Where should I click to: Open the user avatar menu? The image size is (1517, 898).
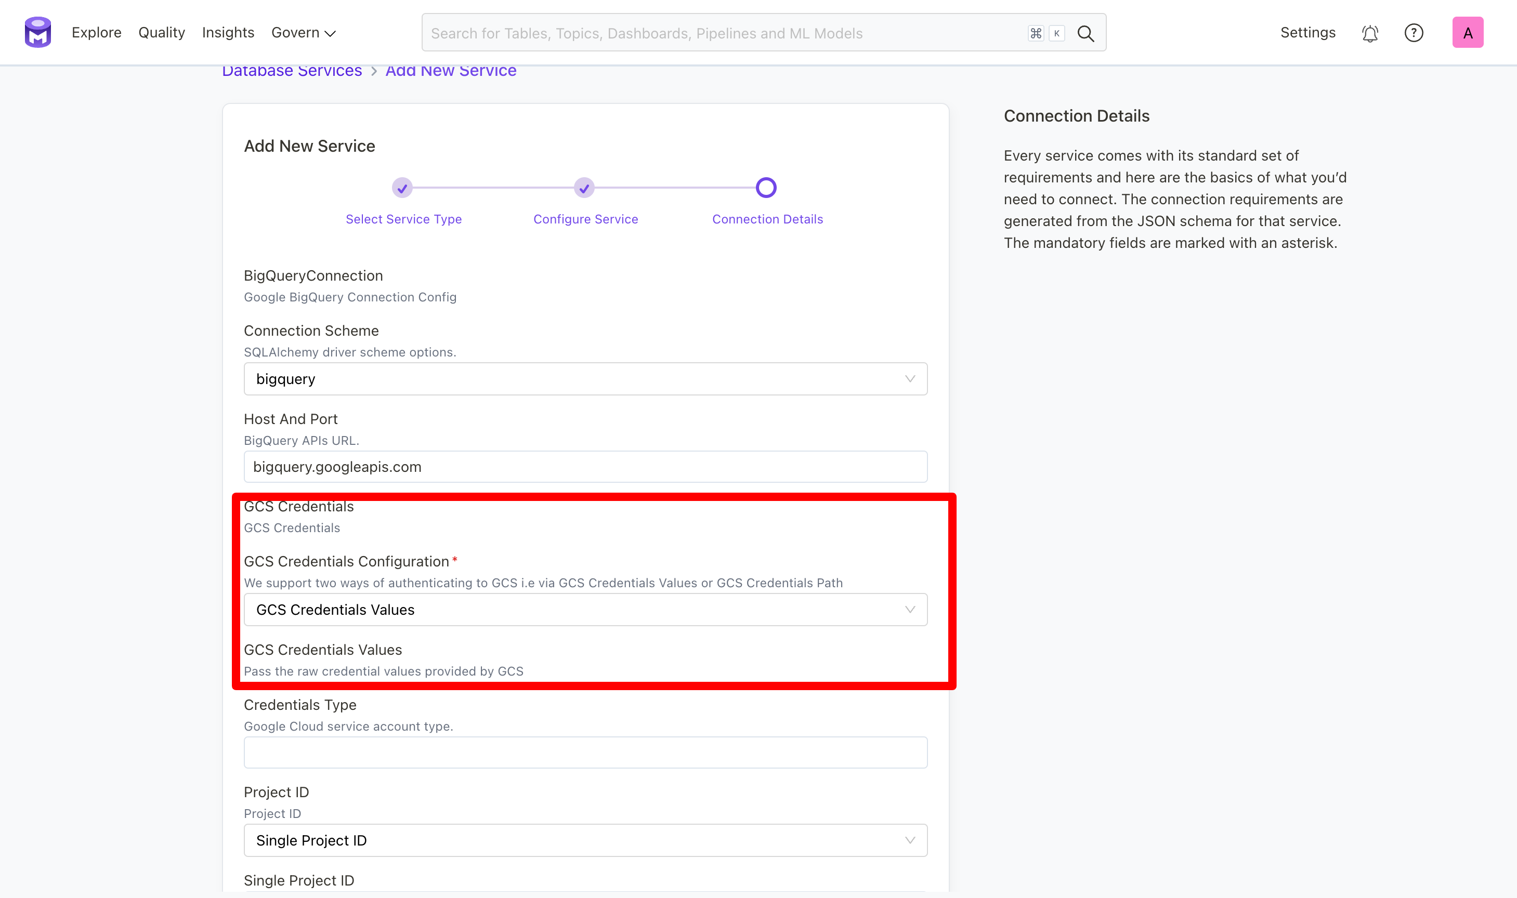[1468, 32]
